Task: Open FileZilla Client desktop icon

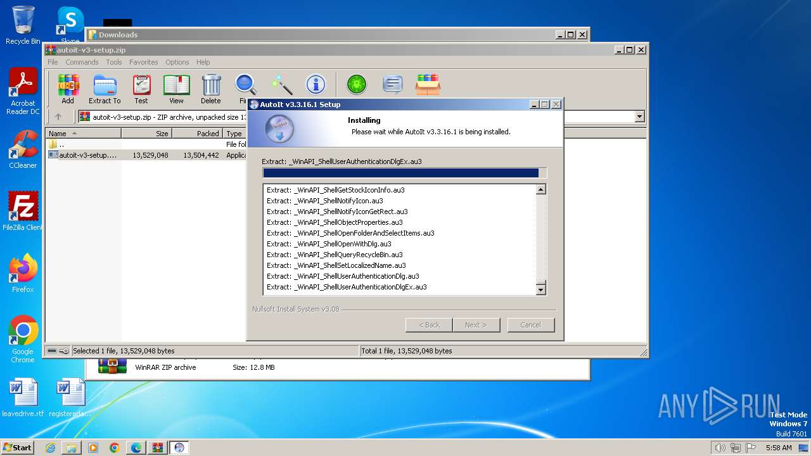Action: [x=23, y=212]
